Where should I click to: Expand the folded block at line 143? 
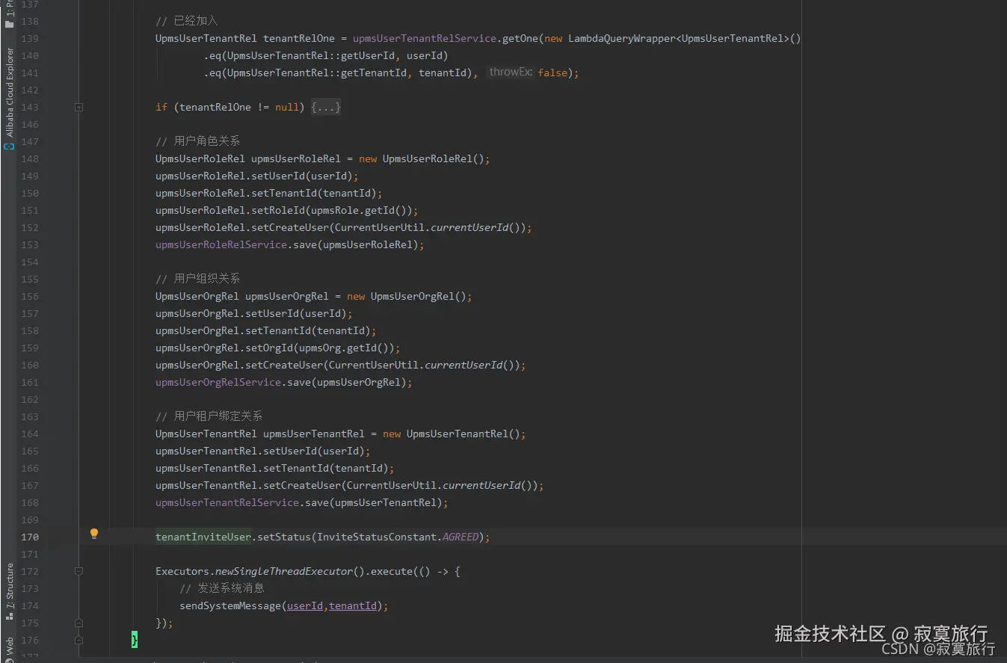(78, 107)
